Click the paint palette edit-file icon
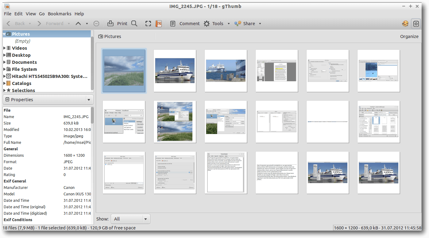The height and width of the screenshot is (238, 429). [x=405, y=24]
